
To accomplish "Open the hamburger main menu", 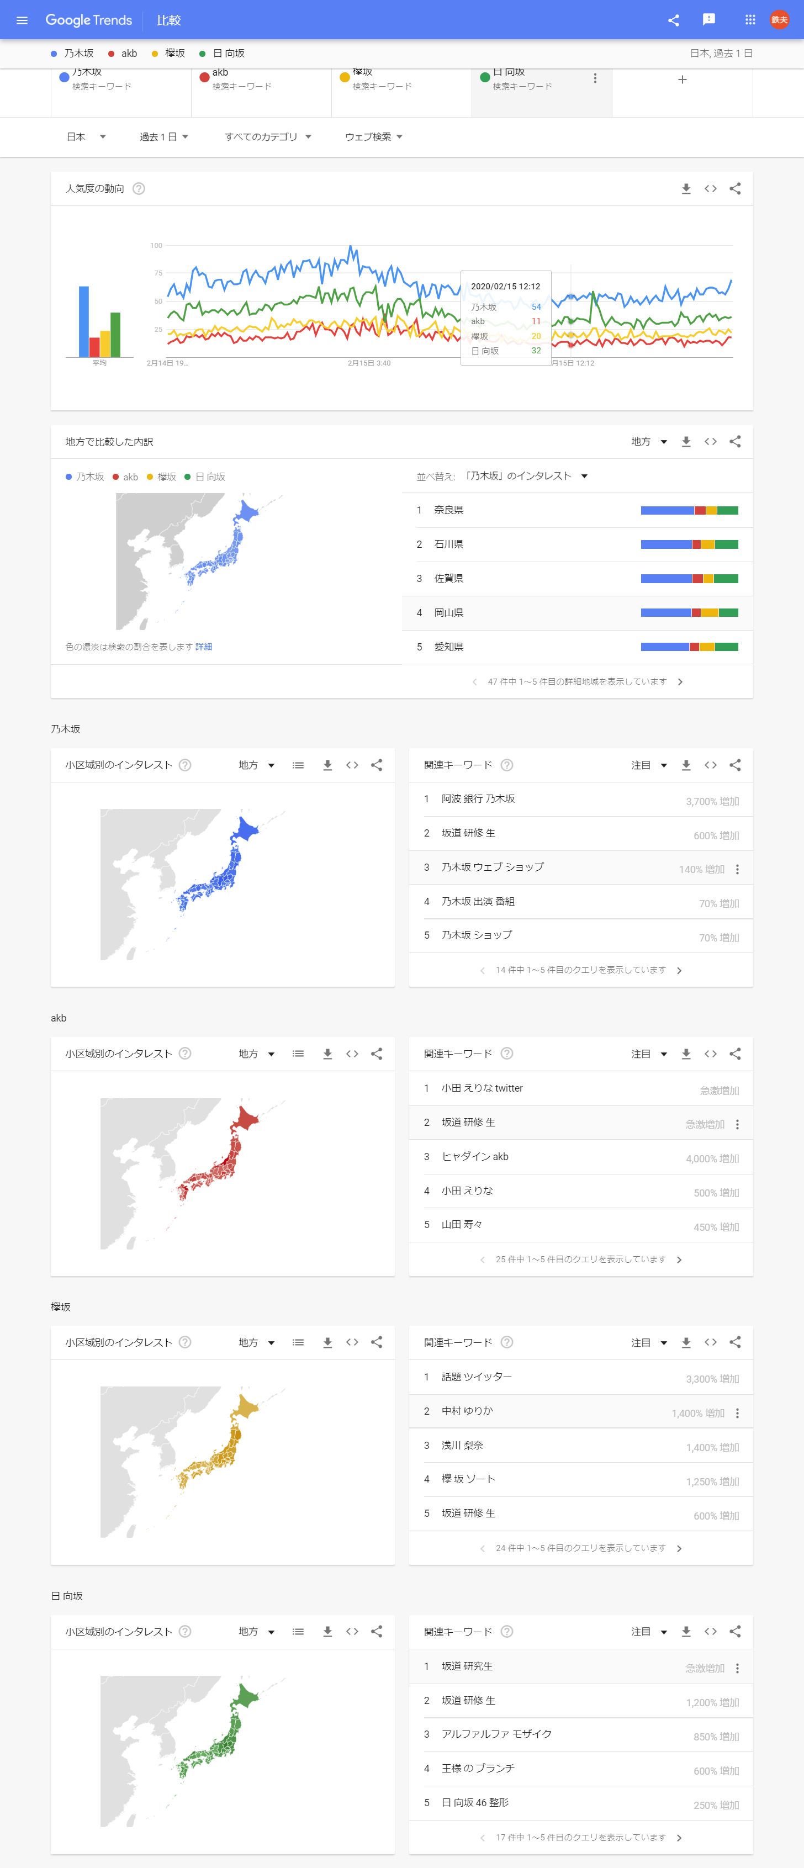I will (22, 20).
